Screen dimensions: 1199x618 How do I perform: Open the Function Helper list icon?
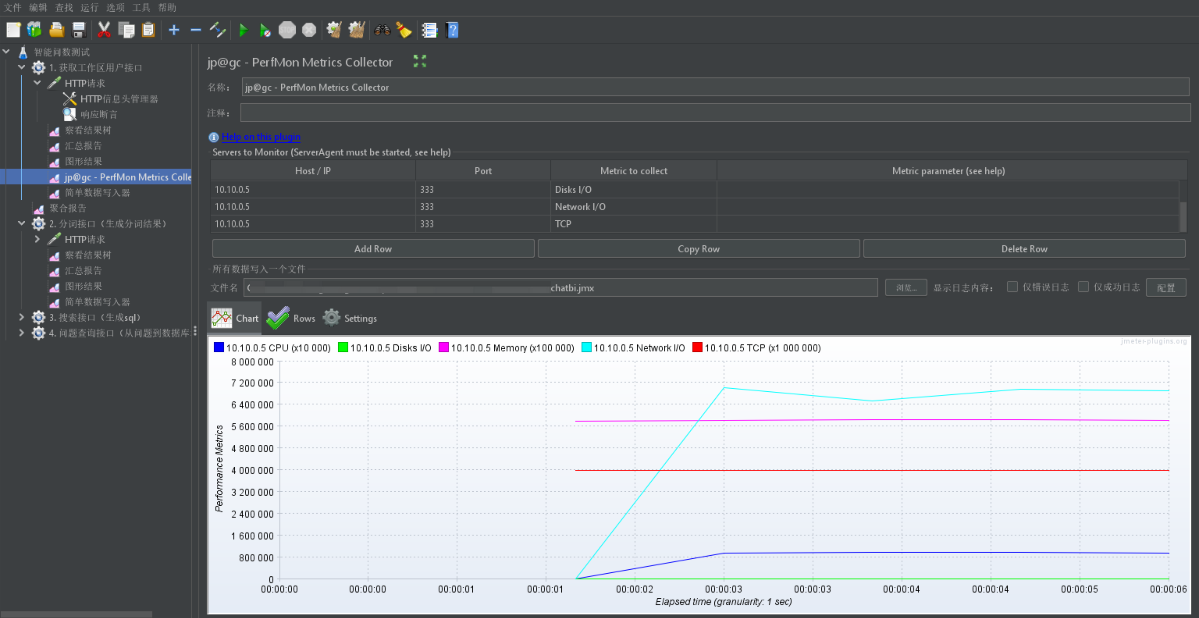pos(430,30)
